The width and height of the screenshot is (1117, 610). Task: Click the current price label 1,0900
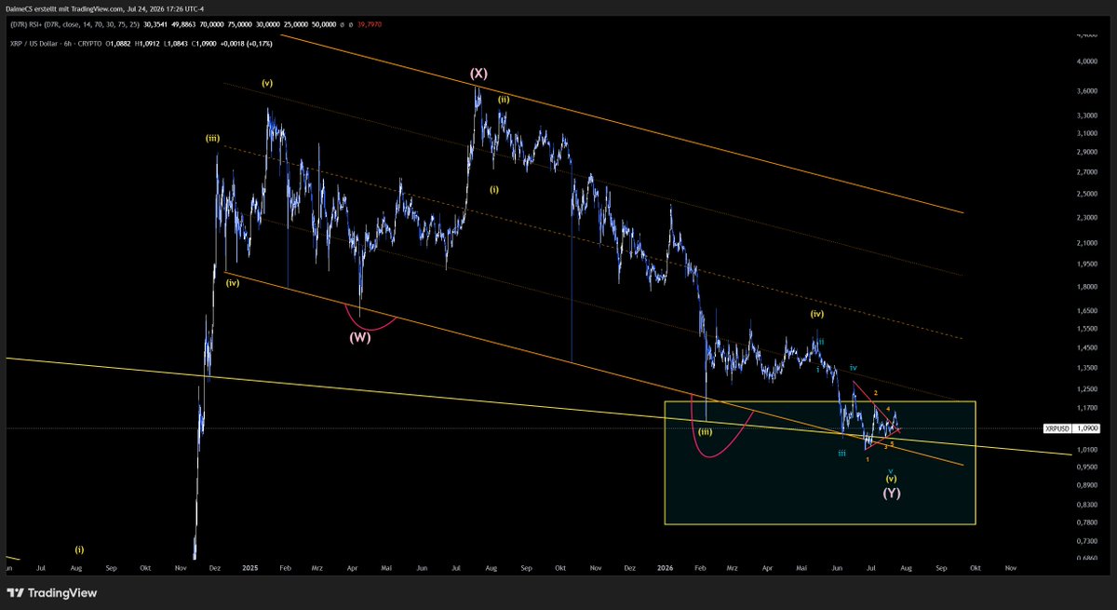[1085, 428]
